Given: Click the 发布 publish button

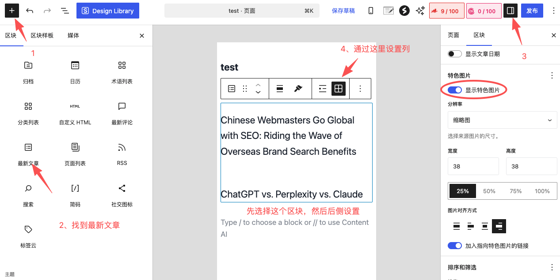Looking at the screenshot, I should click(532, 11).
